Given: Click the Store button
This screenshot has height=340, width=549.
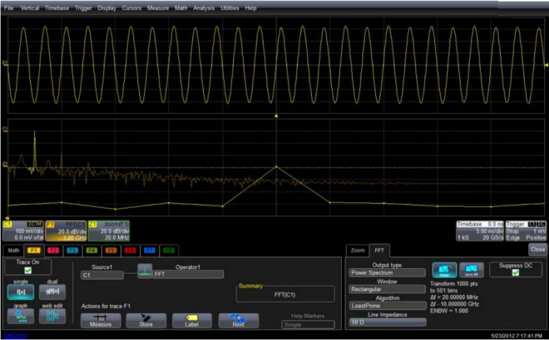Looking at the screenshot, I should coord(146,320).
